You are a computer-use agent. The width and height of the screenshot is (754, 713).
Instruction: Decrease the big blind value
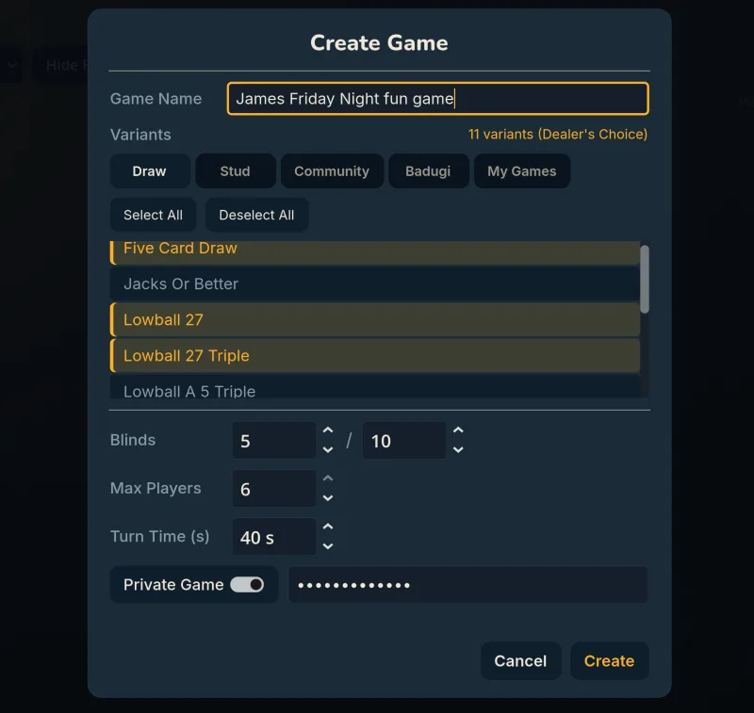pos(458,447)
